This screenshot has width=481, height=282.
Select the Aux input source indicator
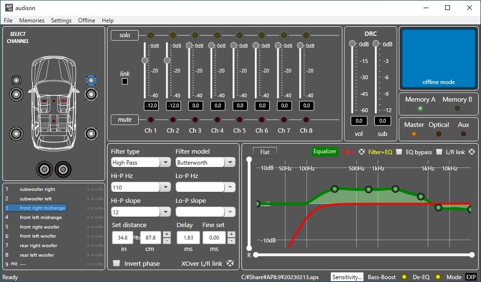coord(463,134)
